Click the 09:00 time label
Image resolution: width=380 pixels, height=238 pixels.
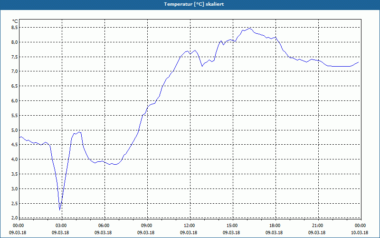tap(147, 226)
